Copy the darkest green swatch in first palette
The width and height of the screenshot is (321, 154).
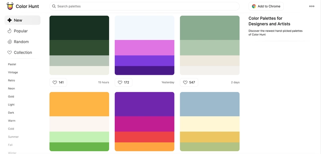[79, 28]
